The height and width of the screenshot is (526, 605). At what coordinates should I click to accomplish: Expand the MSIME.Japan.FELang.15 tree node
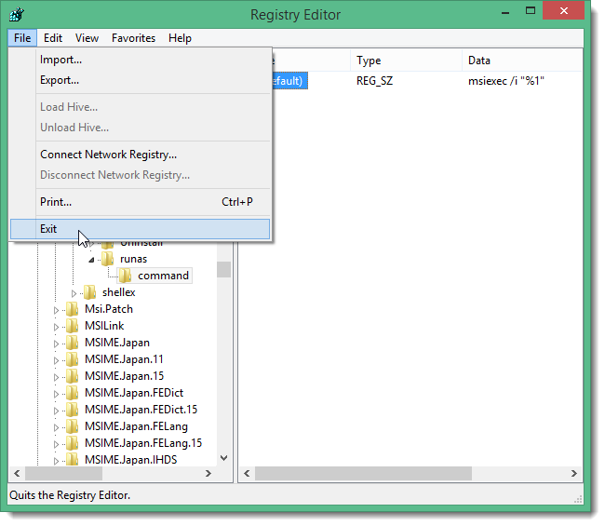pos(56,444)
